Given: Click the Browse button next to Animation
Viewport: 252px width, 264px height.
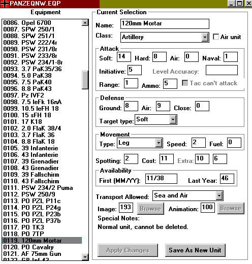Looking at the screenshot, I should tap(231, 208).
